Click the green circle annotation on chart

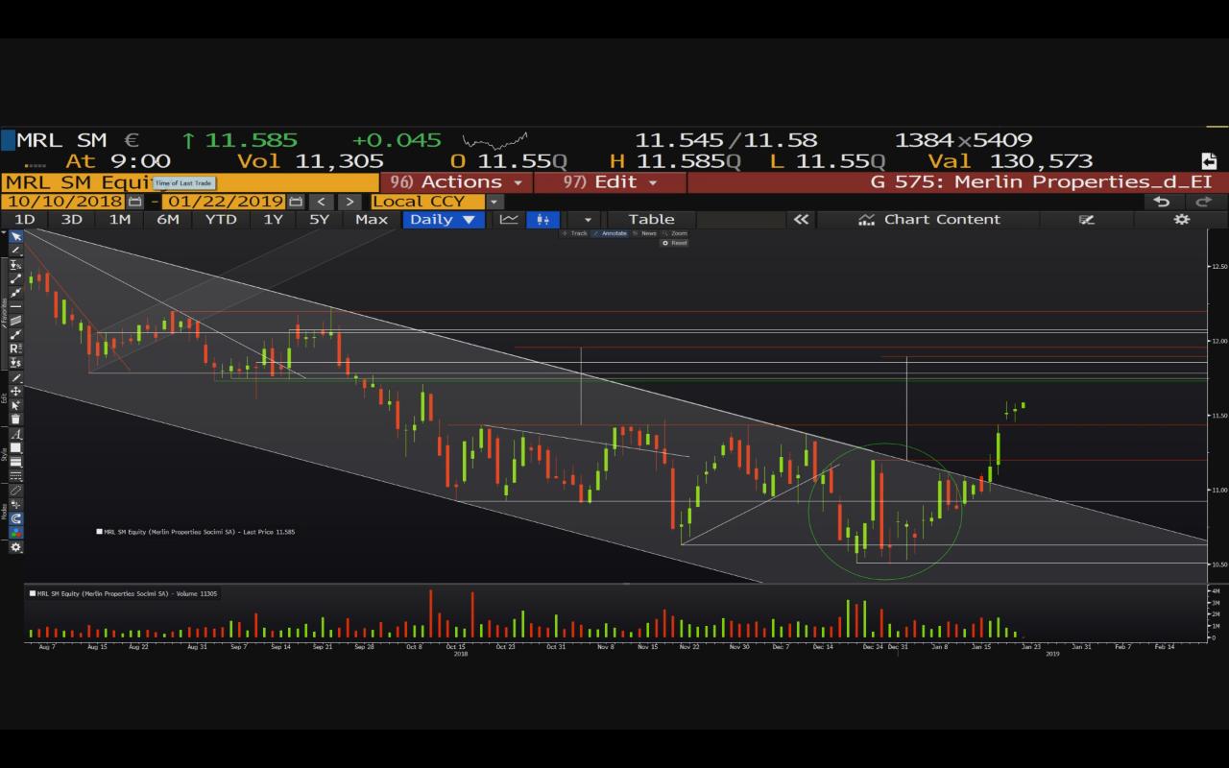[x=885, y=512]
